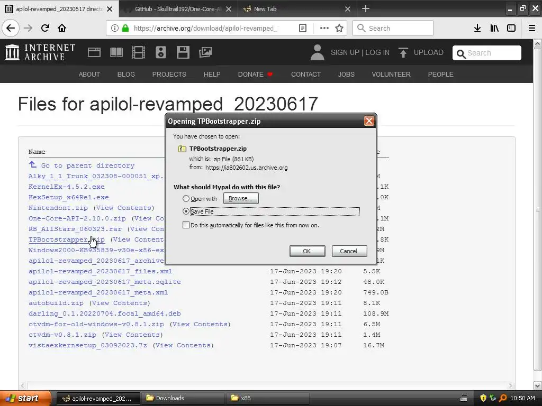Open the CONTACT menu item
Image resolution: width=542 pixels, height=406 pixels.
305,74
